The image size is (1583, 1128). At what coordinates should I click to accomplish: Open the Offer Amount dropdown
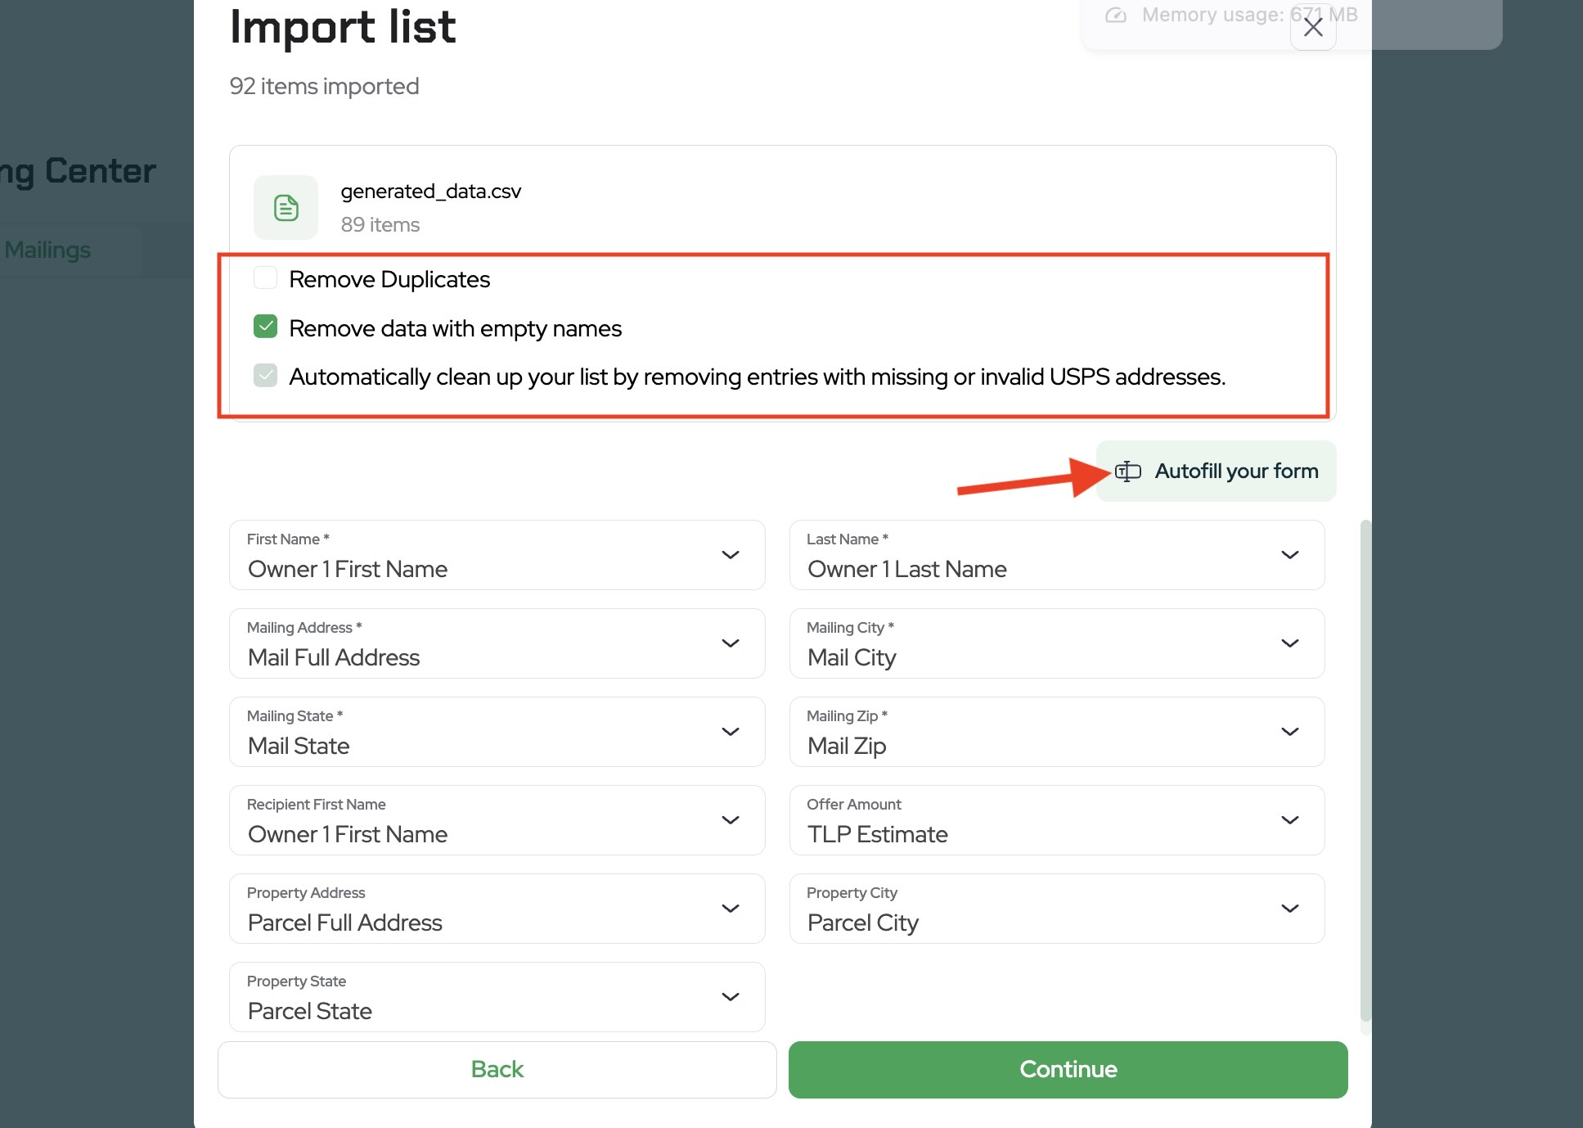tap(1056, 820)
